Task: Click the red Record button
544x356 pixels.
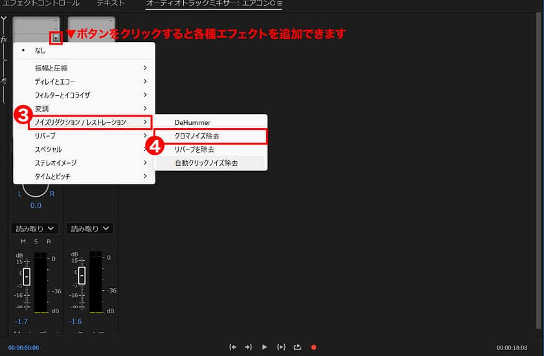Action: tap(313, 348)
